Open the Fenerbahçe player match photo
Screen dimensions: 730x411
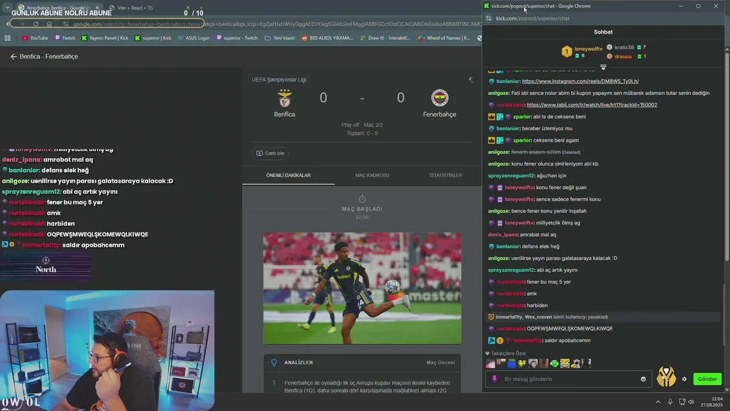(362, 288)
